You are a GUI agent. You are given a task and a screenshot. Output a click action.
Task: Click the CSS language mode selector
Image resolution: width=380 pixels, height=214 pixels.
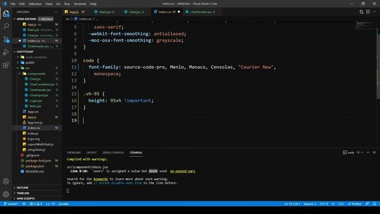[x=341, y=204]
